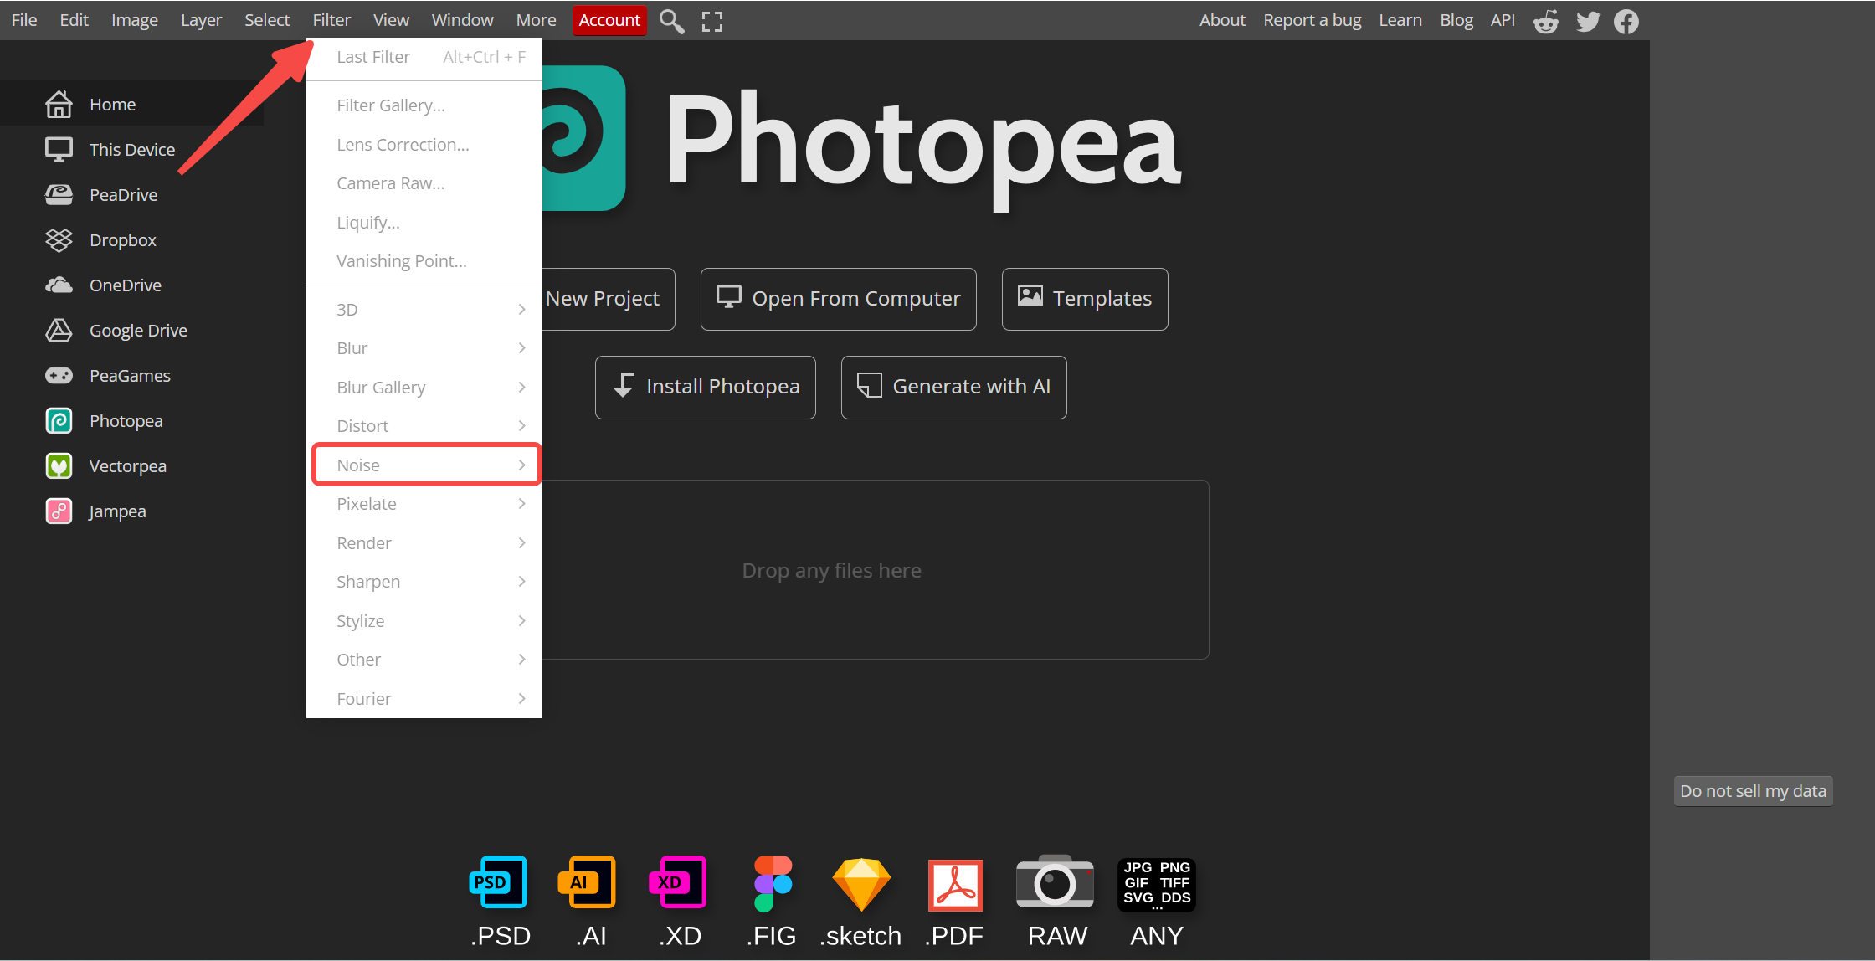1875x961 pixels.
Task: Open Vectorpea from the sidebar
Action: [127, 466]
